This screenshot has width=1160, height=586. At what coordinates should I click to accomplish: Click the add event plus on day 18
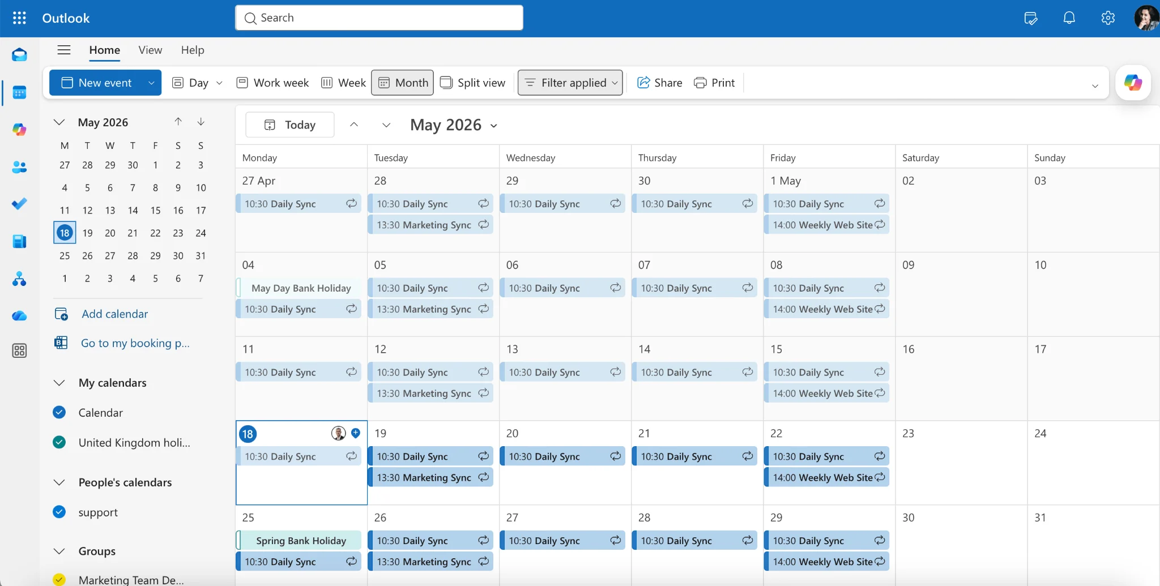356,433
